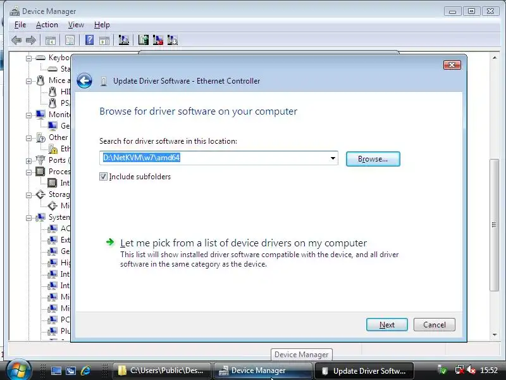The width and height of the screenshot is (506, 380).
Task: Collapse the System devices tree node
Action: pyautogui.click(x=28, y=218)
